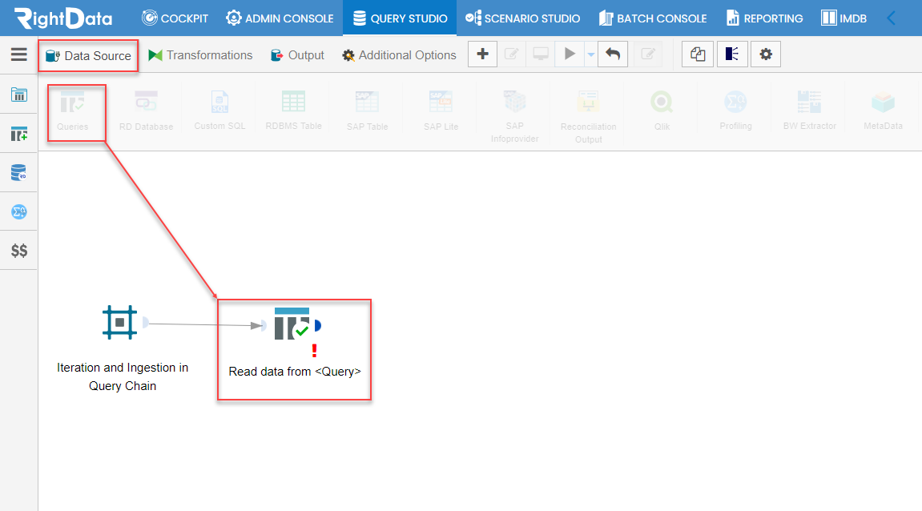Collapse top navigation with chevron arrow

click(x=892, y=18)
